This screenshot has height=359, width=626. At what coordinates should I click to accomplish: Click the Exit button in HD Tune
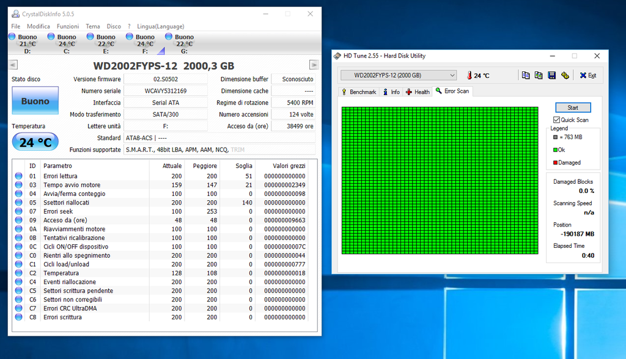point(587,75)
